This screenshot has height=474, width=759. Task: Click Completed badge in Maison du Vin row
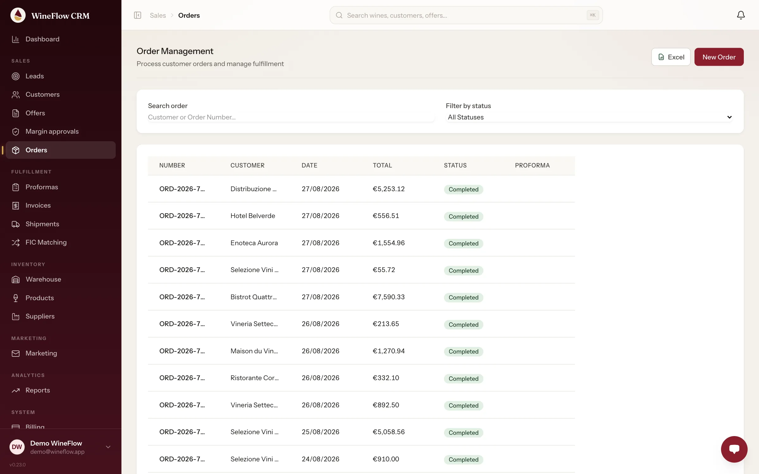tap(463, 352)
